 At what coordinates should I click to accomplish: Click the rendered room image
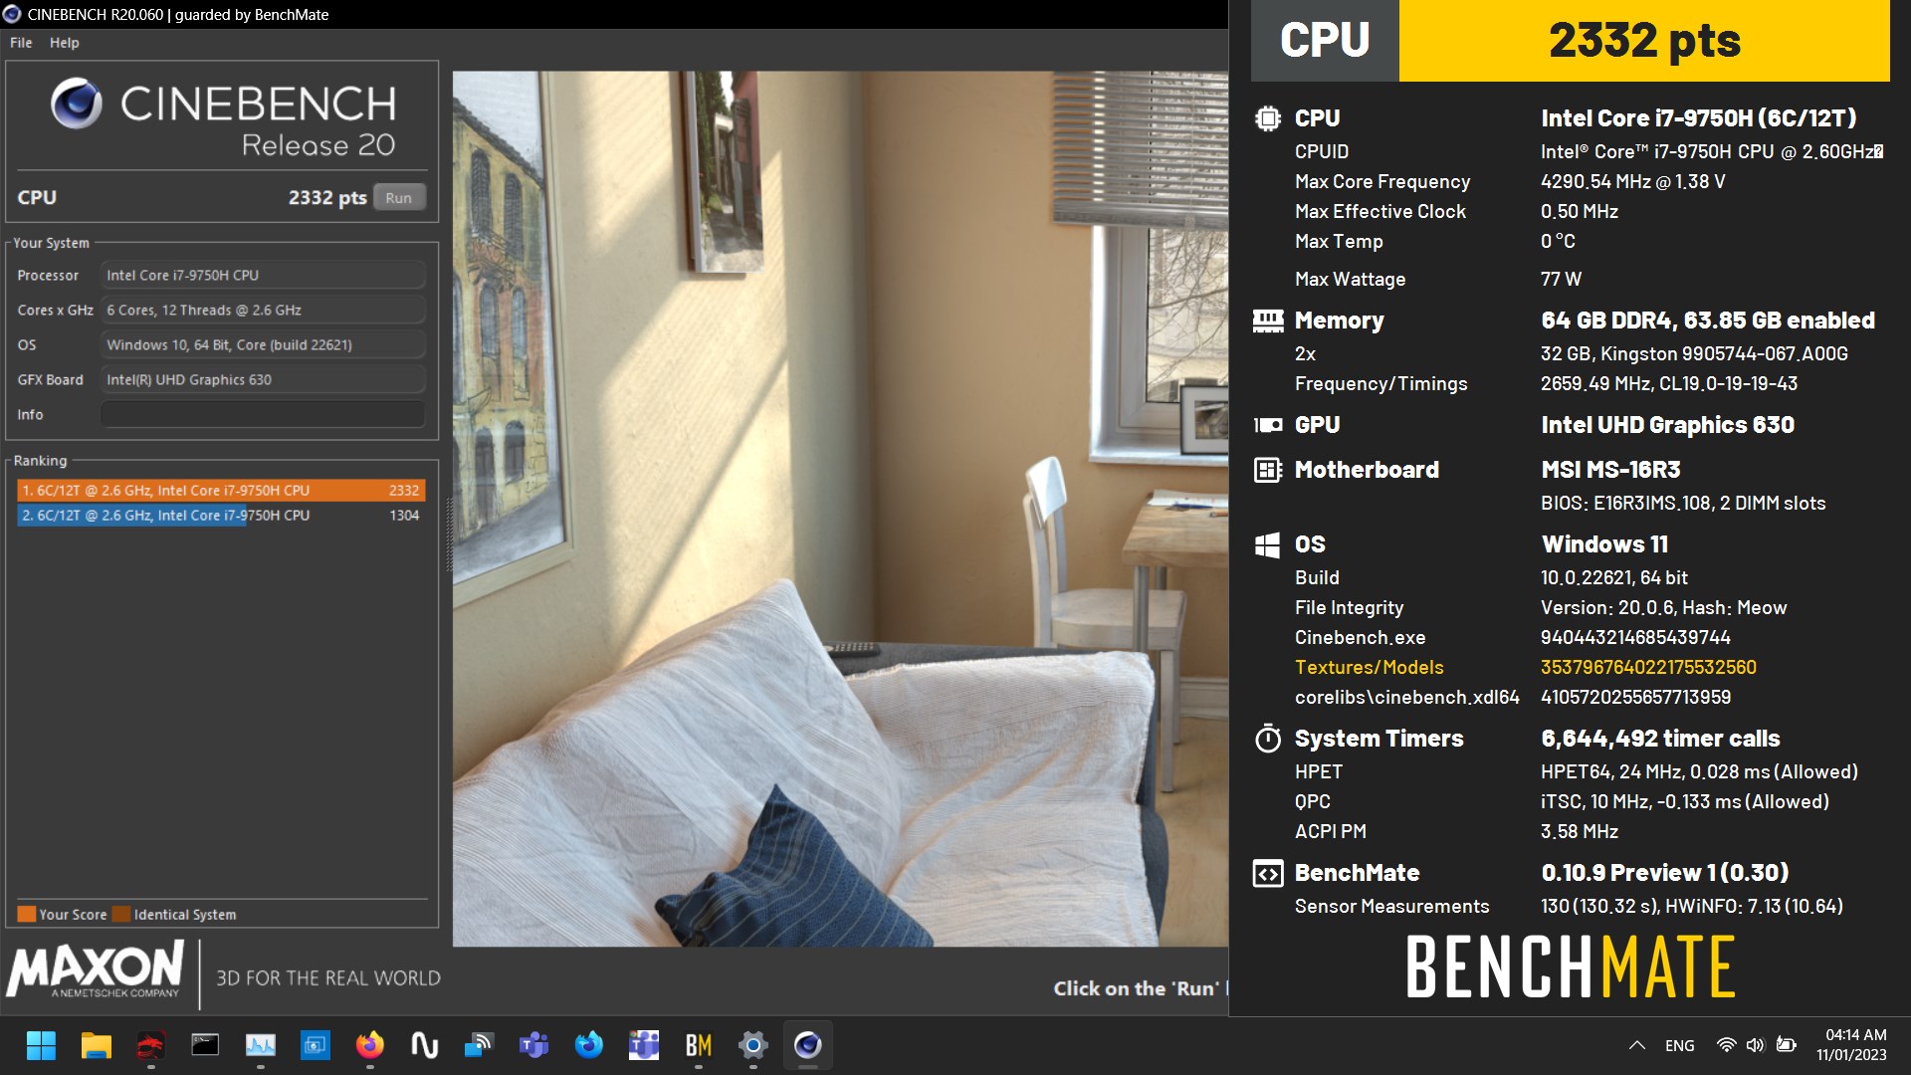click(840, 508)
